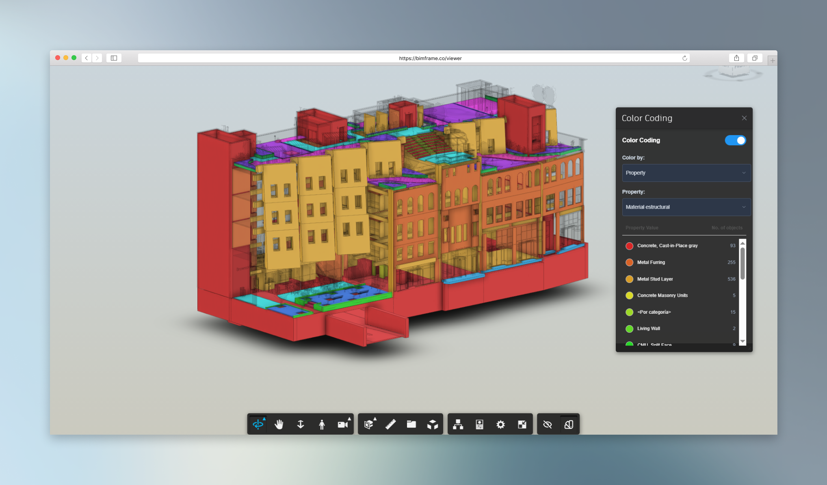Click the object count 255
Screen dimensions: 827x485
731,263
